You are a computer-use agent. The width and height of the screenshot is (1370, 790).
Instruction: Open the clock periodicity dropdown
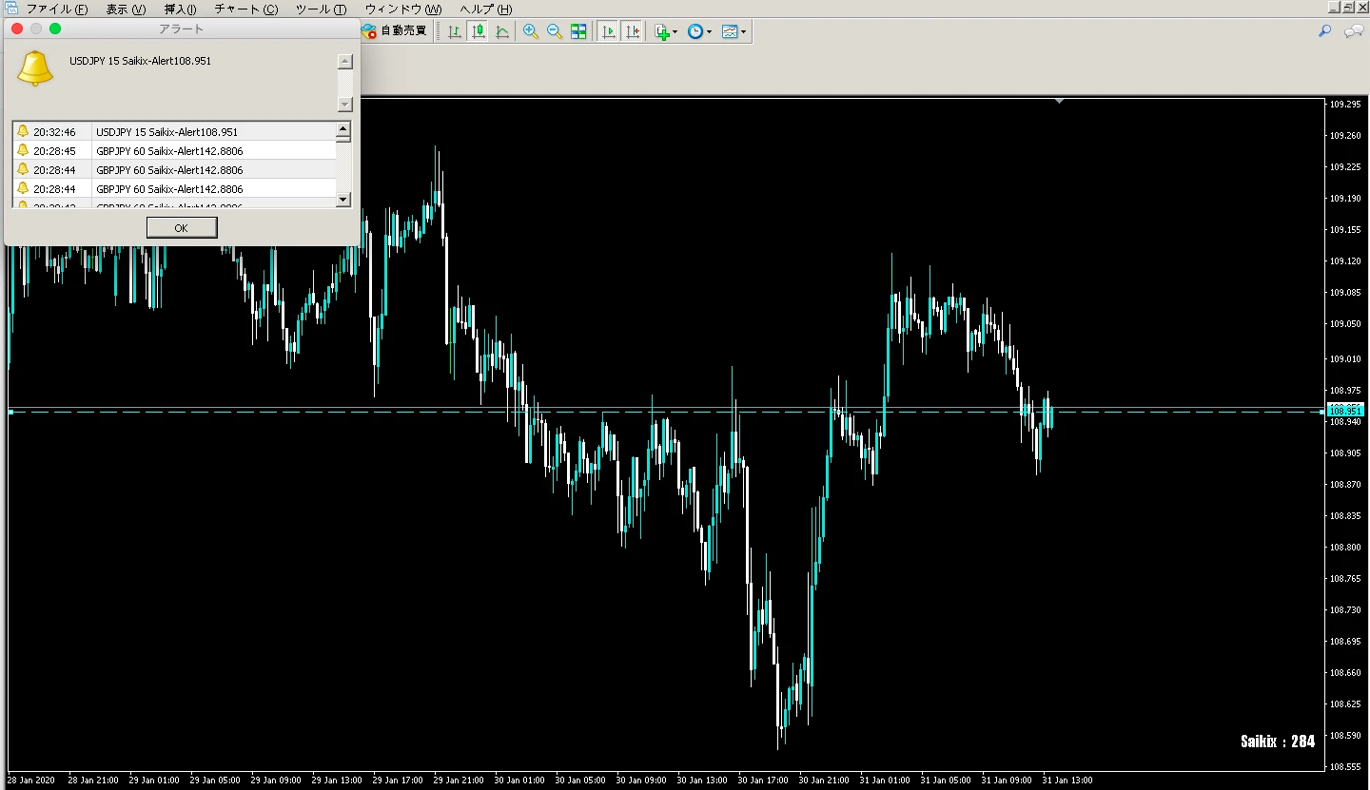coord(699,31)
